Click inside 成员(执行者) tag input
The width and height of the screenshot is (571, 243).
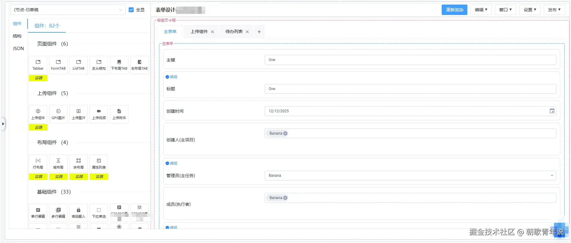410,198
